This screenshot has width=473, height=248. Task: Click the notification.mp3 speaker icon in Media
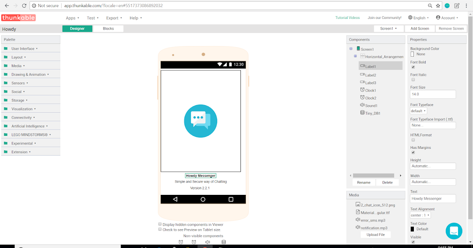(x=358, y=228)
